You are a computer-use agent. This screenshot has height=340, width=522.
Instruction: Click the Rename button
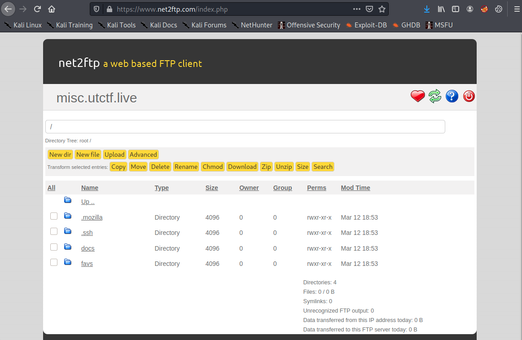point(186,167)
